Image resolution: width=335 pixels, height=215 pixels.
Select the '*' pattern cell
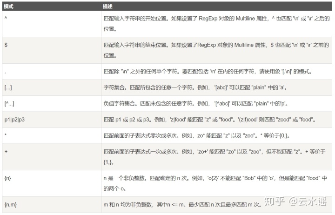click(x=52, y=136)
